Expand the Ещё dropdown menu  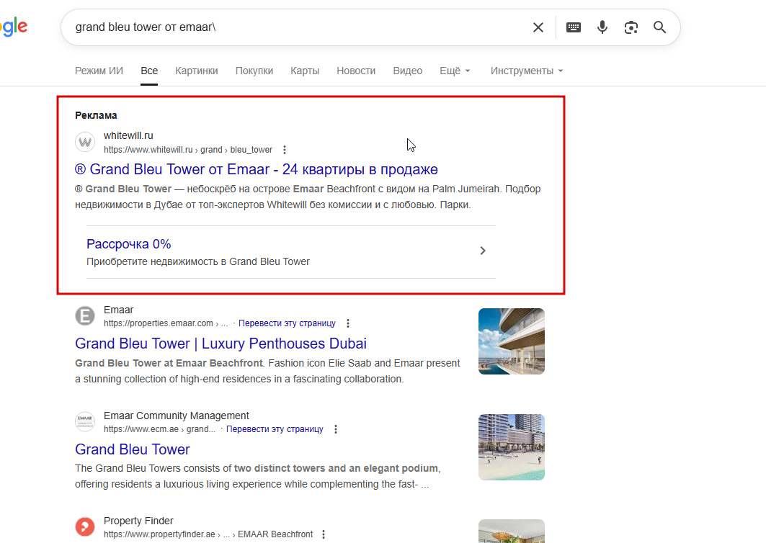pos(455,71)
